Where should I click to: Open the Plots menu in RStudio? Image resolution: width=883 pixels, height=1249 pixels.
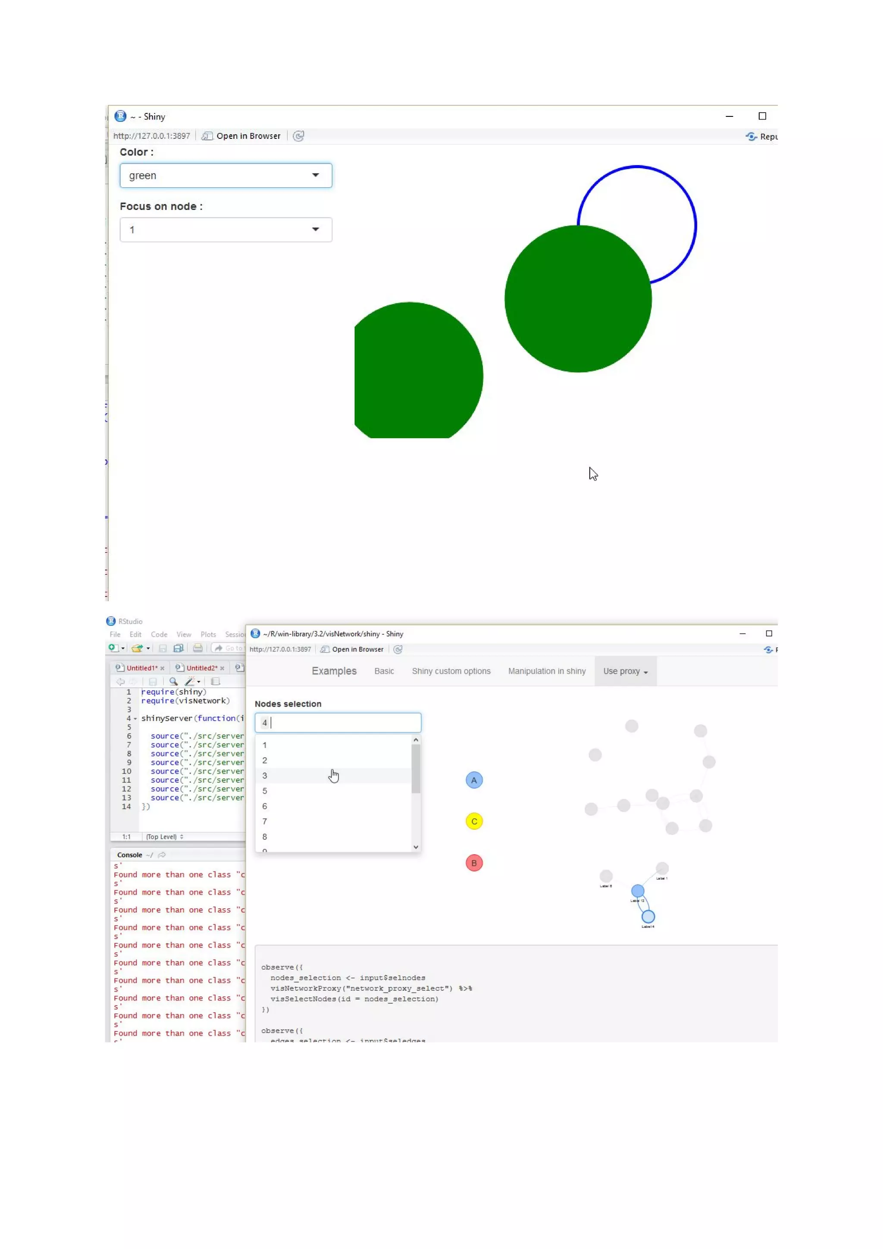coord(208,634)
